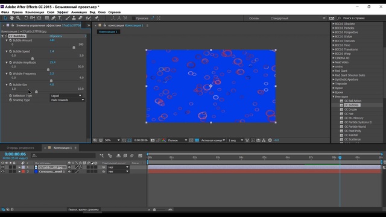Open the Композиция menu
Viewport: 386px width, 217px height.
pyautogui.click(x=35, y=12)
